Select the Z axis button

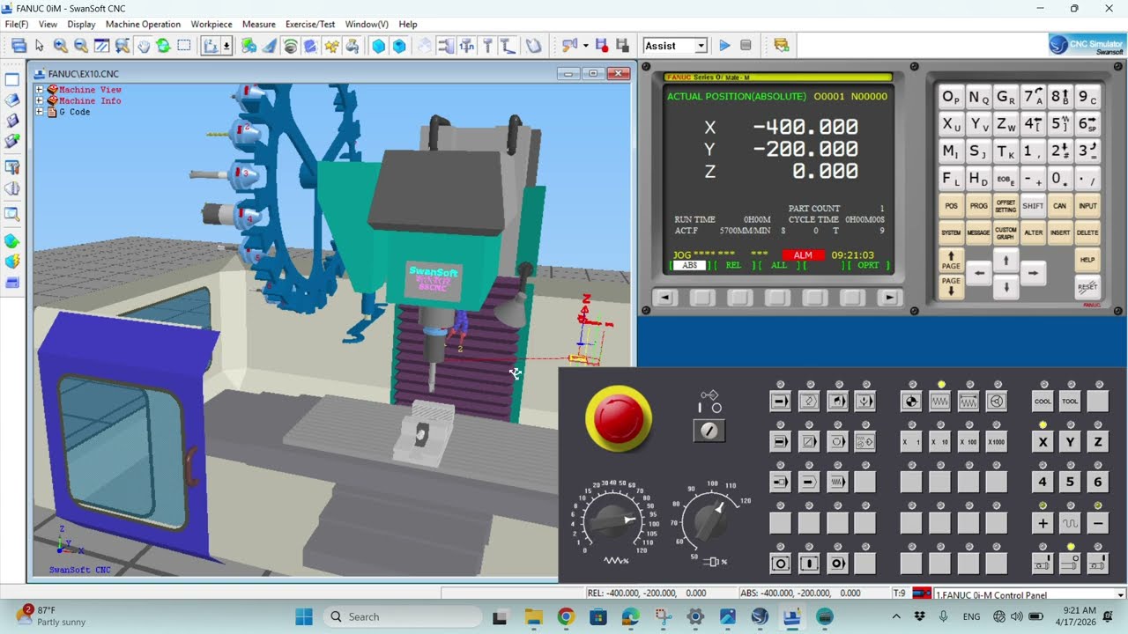pos(1097,441)
